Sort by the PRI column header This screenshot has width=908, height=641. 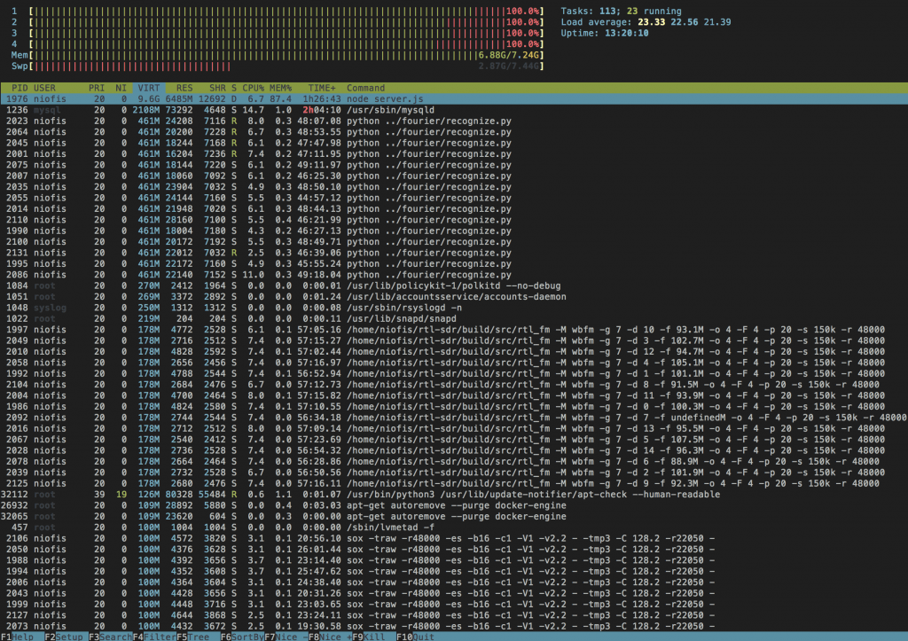pyautogui.click(x=97, y=88)
